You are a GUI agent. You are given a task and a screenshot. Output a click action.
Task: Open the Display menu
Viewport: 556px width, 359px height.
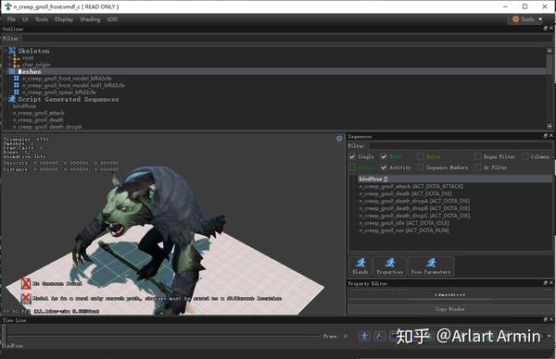click(64, 19)
